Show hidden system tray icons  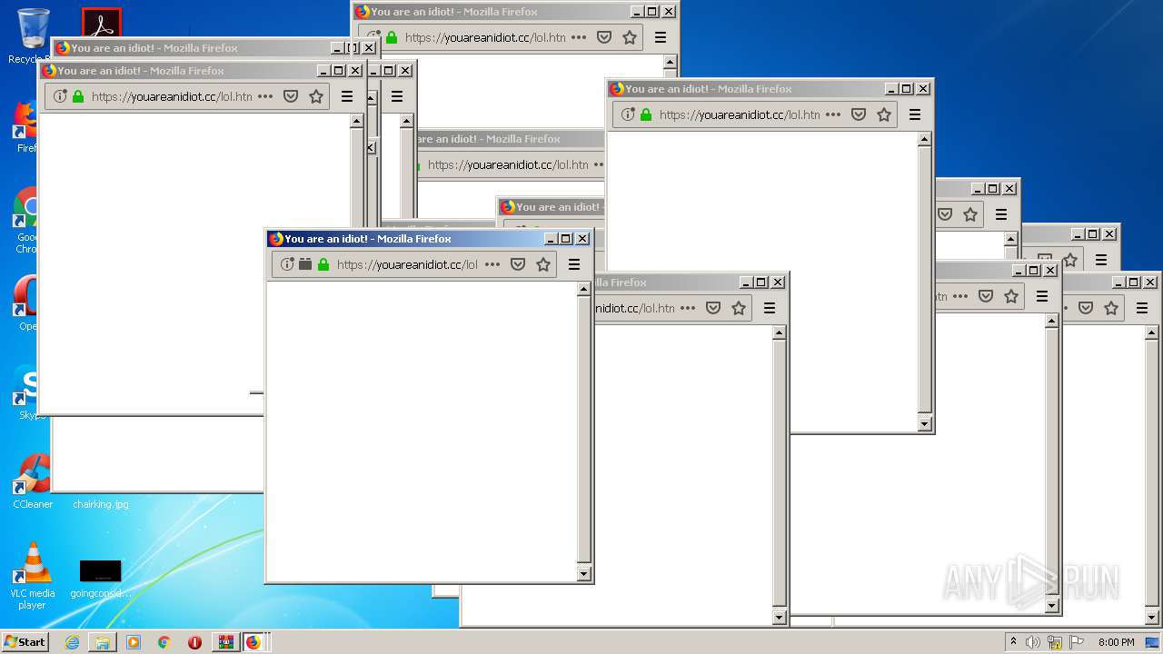pos(1013,641)
